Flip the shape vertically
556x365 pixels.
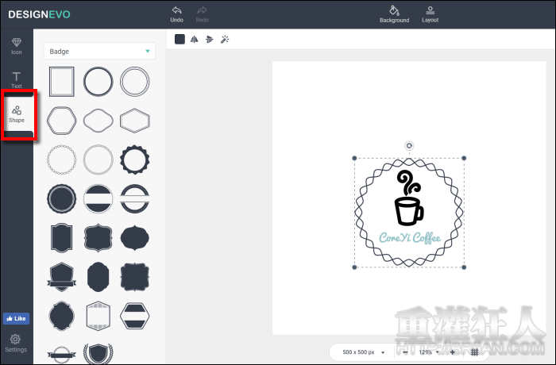coord(210,39)
